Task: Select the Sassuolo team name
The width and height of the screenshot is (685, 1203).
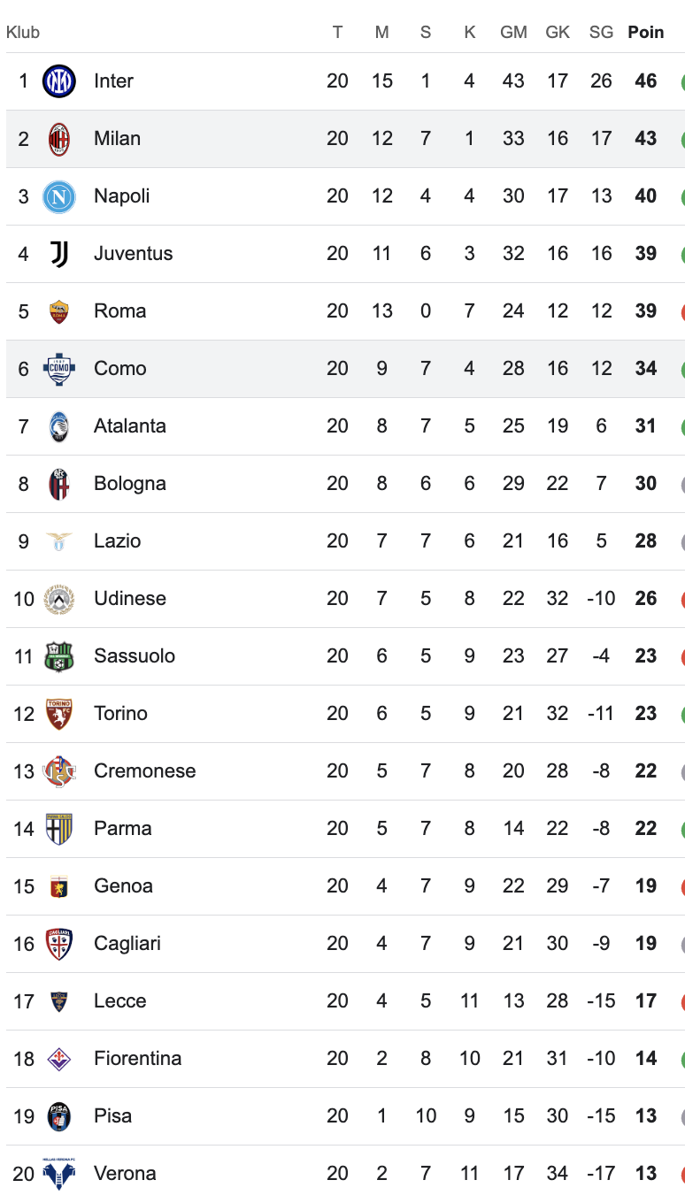Action: [134, 656]
